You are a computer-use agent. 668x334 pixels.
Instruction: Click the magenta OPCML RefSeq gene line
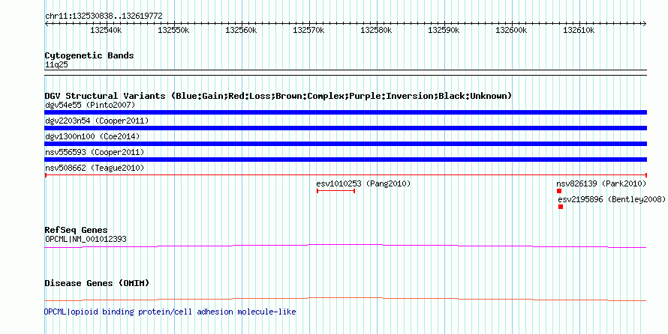pos(345,246)
